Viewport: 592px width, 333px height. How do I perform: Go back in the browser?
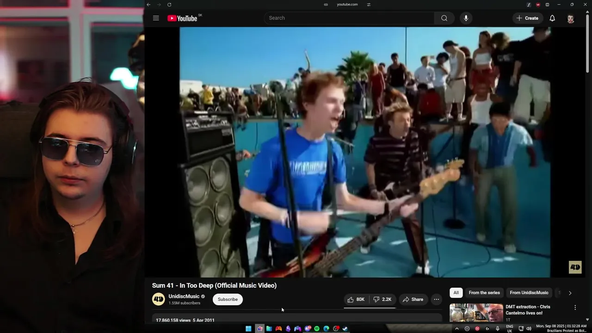coord(148,5)
